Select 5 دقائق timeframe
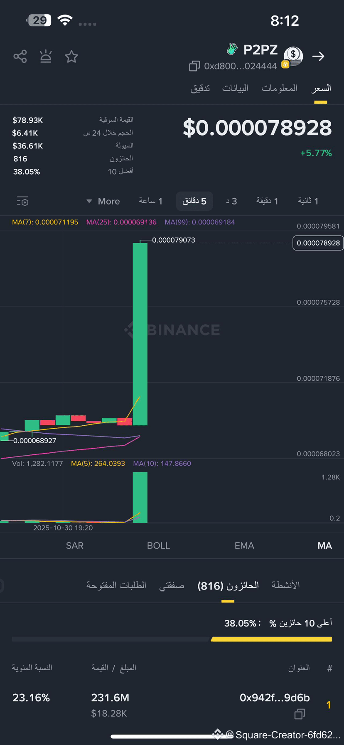Screen dimensions: 344x745 (194, 201)
